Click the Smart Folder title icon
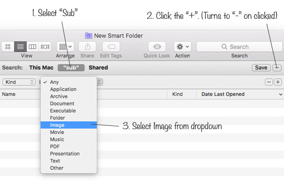This screenshot has width=284, height=181. pyautogui.click(x=89, y=35)
